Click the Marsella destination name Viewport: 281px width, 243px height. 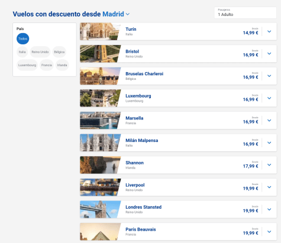coord(134,118)
